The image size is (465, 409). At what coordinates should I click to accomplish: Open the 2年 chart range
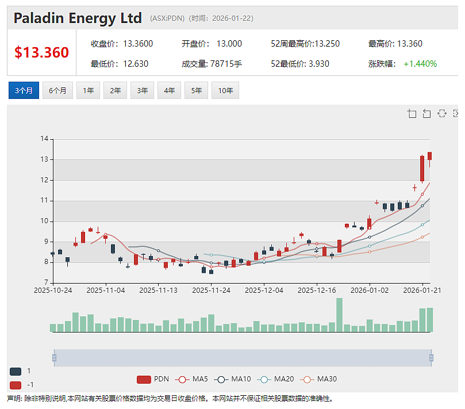[x=115, y=90]
